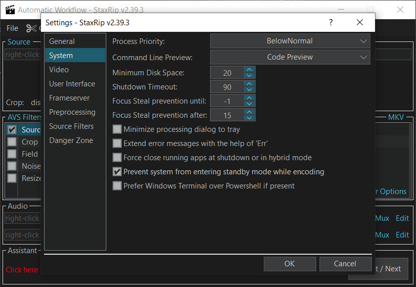Image resolution: width=416 pixels, height=287 pixels.
Task: Close the main StaxRip window
Action: point(400,10)
